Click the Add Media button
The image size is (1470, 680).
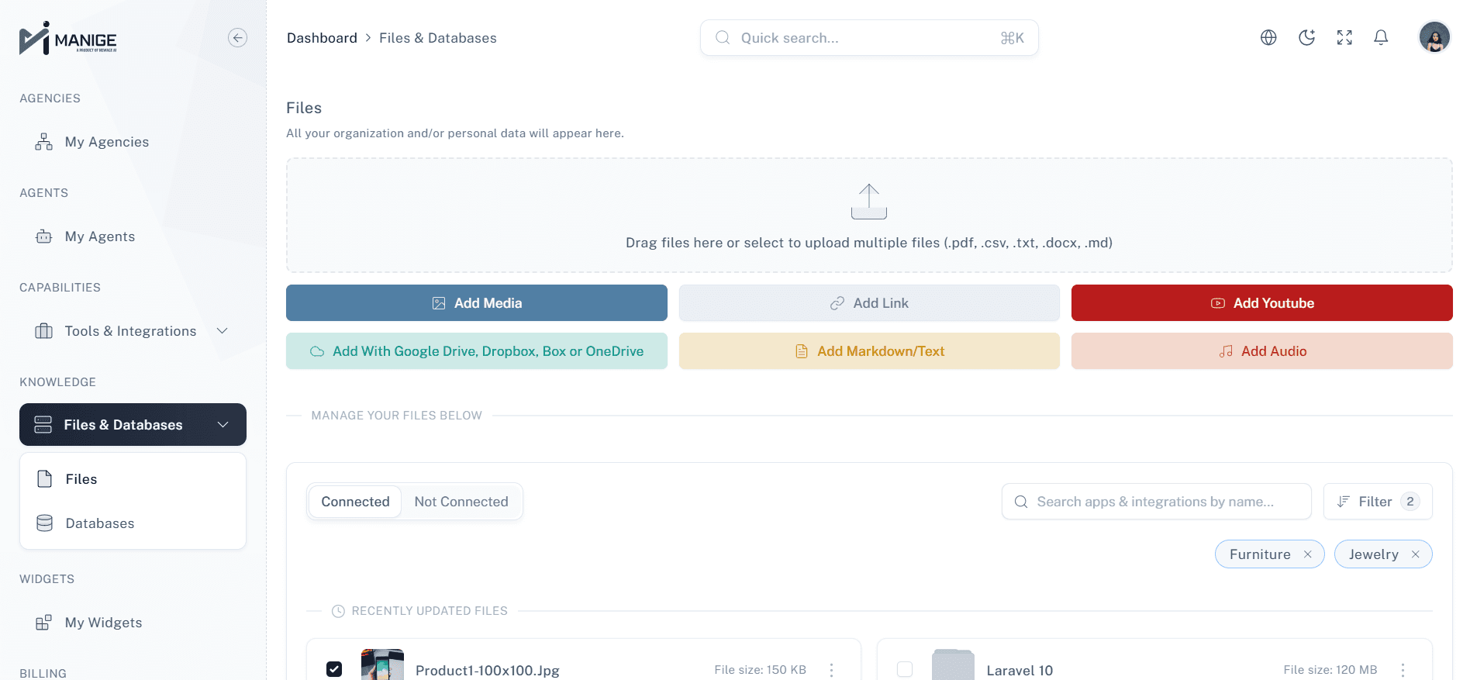point(476,303)
